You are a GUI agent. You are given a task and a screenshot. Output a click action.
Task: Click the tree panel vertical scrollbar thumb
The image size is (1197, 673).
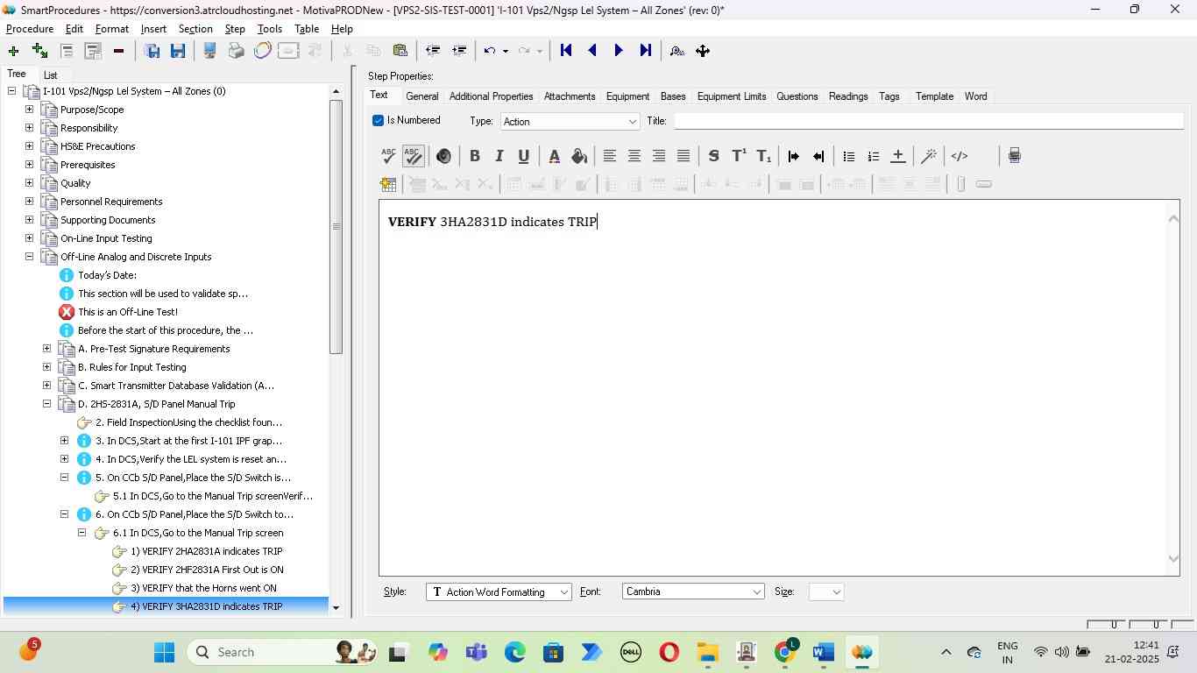(x=336, y=227)
